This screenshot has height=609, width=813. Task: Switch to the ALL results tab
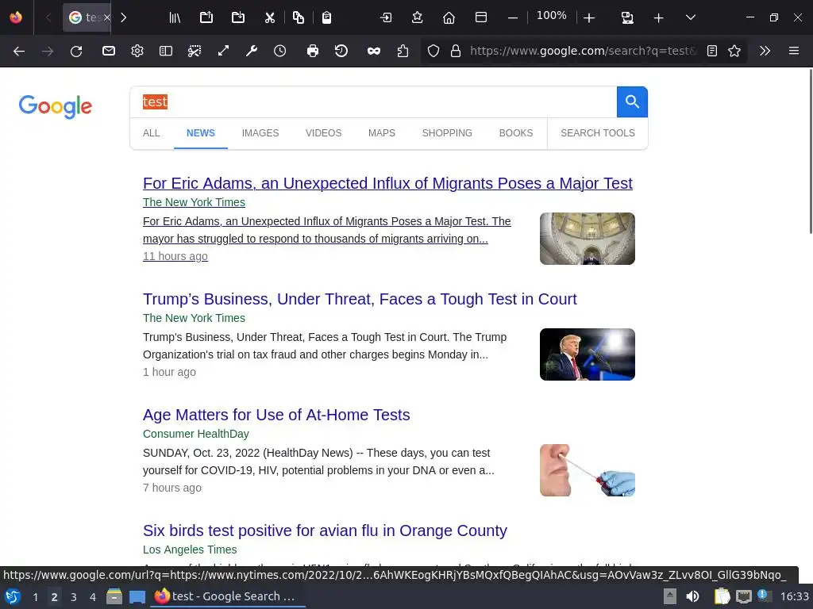pos(152,133)
